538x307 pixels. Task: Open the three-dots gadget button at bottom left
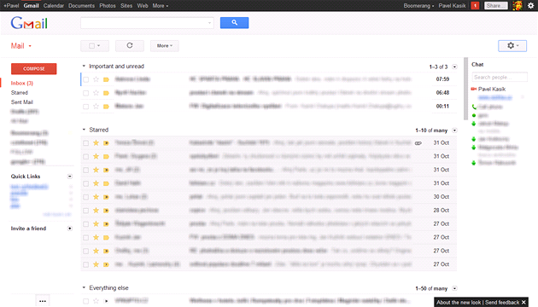43,301
